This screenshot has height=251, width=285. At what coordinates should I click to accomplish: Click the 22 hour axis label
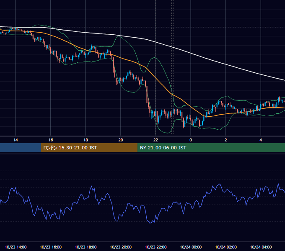click(x=155, y=140)
